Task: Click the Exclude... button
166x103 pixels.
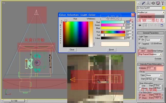Action: coord(158,59)
